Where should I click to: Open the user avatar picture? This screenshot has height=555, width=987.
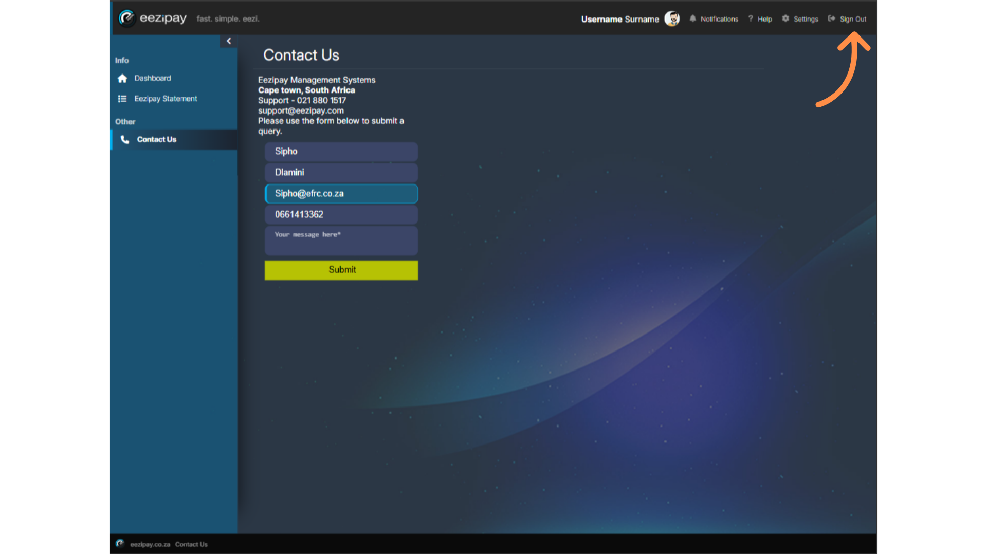[x=672, y=18]
